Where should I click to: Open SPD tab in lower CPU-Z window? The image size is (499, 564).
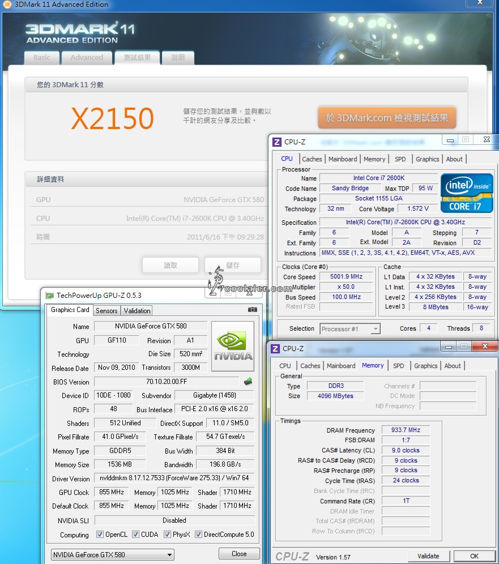point(398,366)
